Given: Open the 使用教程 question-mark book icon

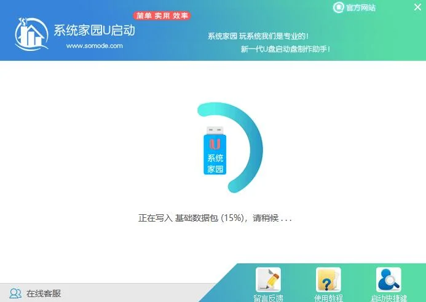Looking at the screenshot, I should tap(328, 280).
